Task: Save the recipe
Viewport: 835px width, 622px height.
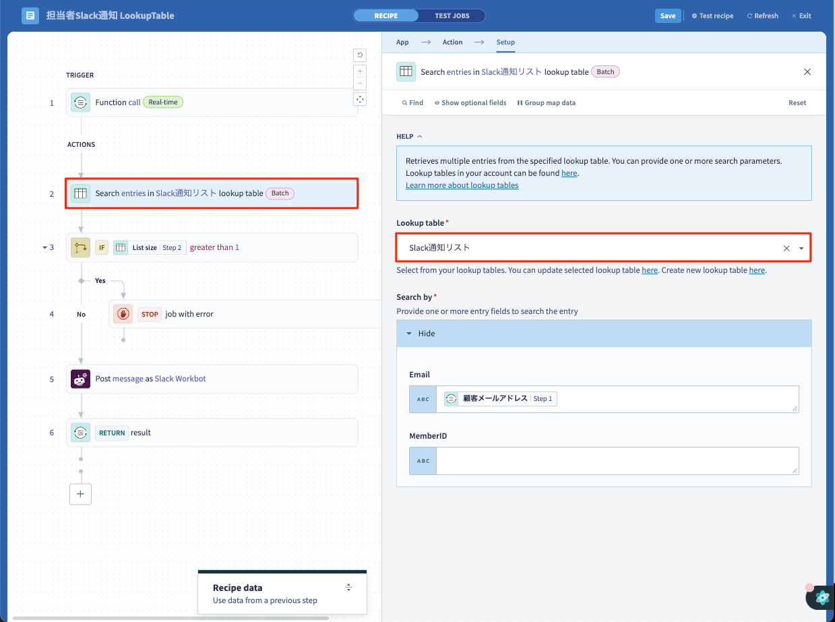Action: [x=668, y=15]
